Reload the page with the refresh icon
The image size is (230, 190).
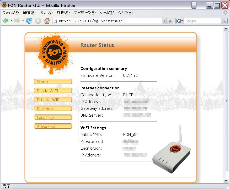pyautogui.click(x=29, y=21)
